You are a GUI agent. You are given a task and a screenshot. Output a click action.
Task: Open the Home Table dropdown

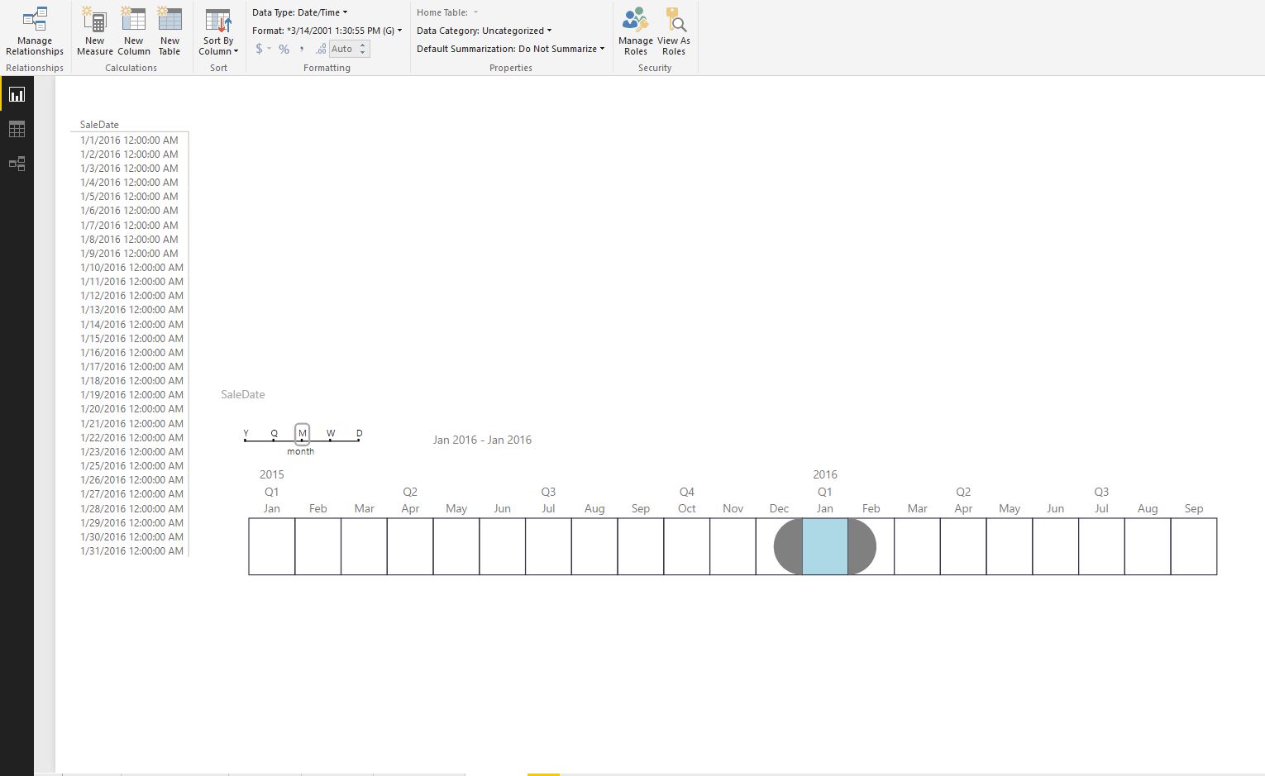447,12
